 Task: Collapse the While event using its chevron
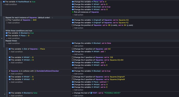pos(2,38)
